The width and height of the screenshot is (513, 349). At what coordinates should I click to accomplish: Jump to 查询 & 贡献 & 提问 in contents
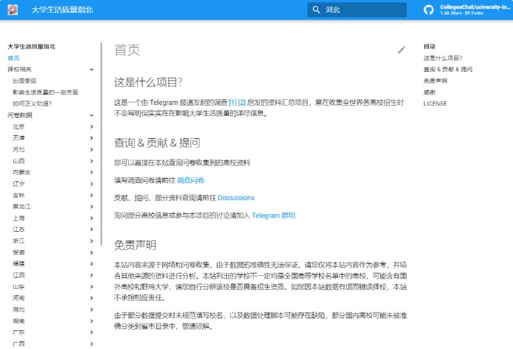(x=448, y=69)
